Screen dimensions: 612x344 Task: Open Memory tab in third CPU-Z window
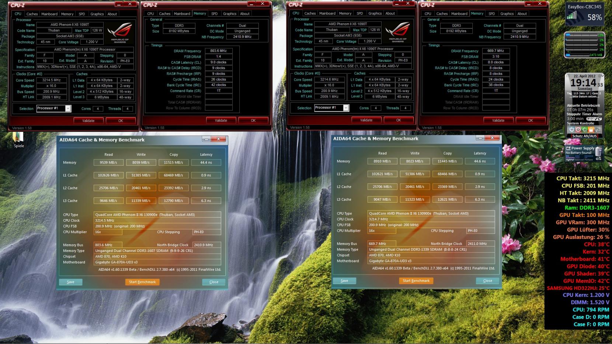(x=345, y=13)
